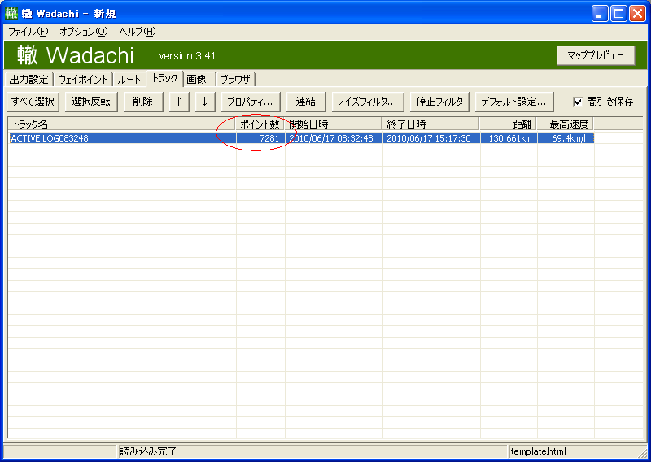Sort by ポイント数 column header
Viewport: 651px width, 462px height.
point(260,124)
